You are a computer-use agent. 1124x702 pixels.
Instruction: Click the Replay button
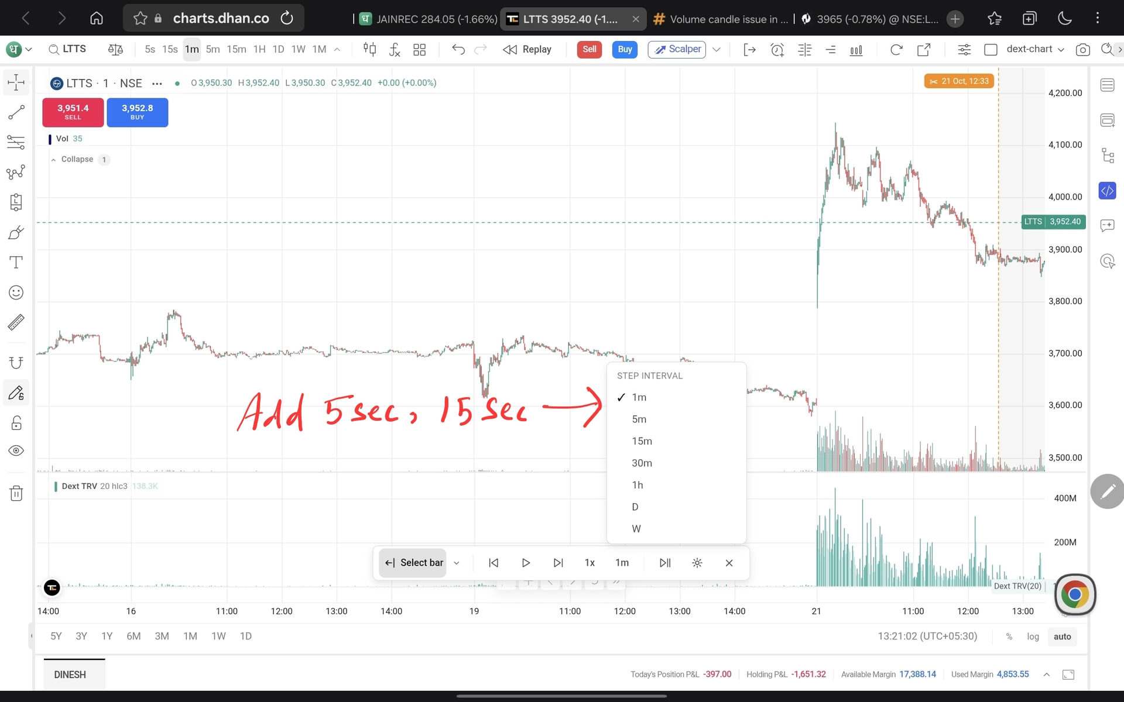pyautogui.click(x=527, y=50)
